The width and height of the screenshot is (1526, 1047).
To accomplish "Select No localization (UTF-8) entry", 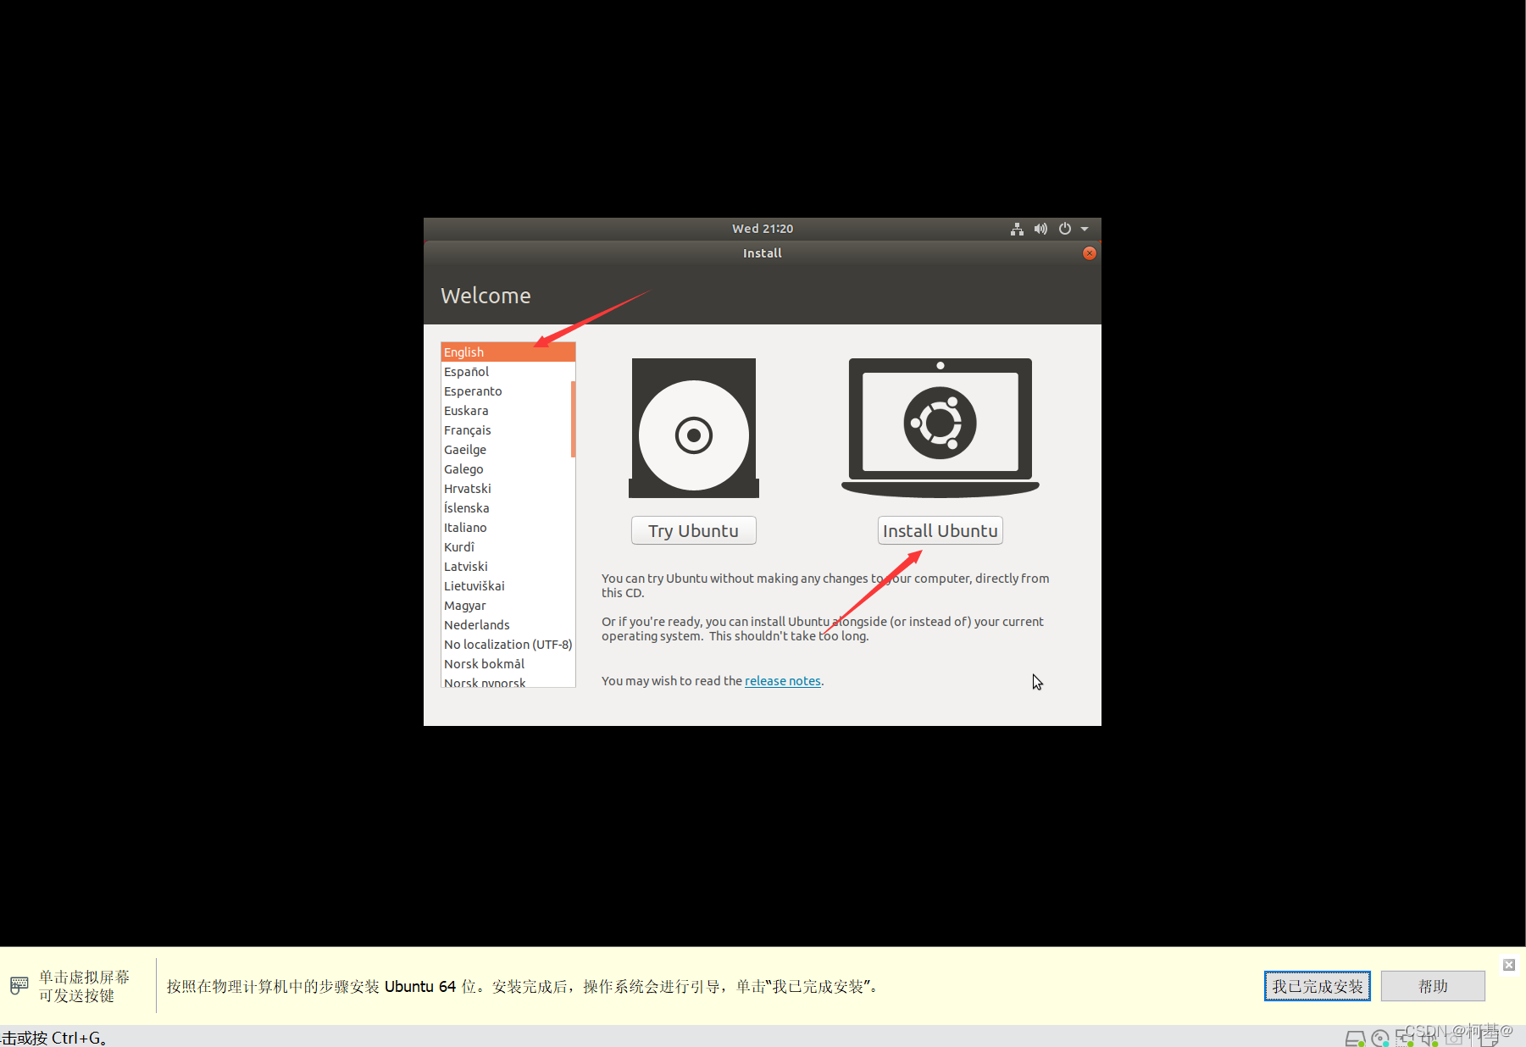I will coord(508,645).
